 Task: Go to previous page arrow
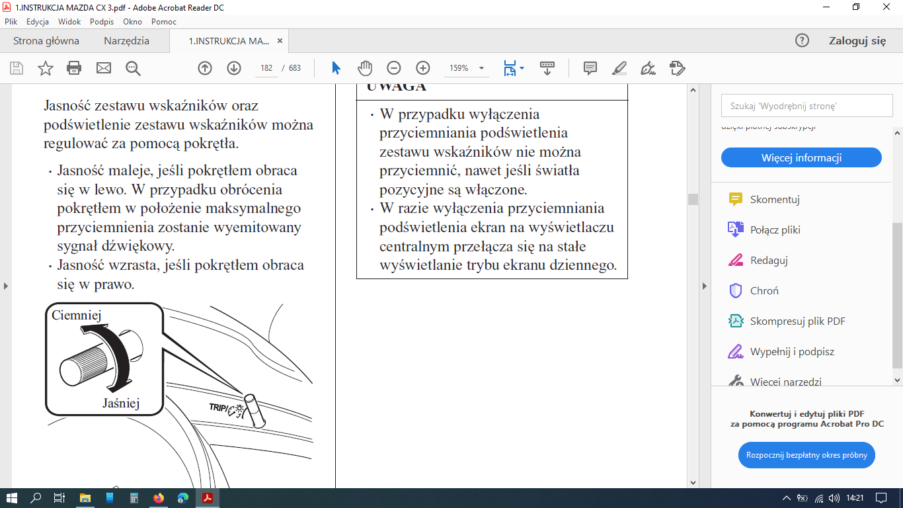tap(205, 68)
